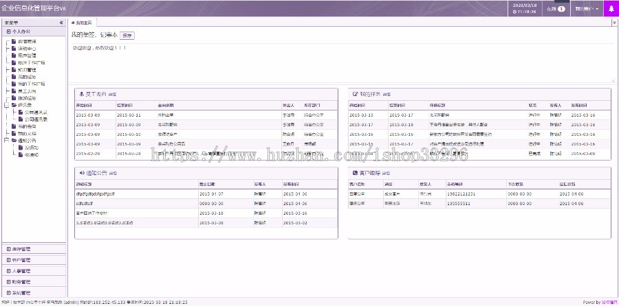Click the date 2020/03/18 in header
The image size is (619, 306).
525,5
